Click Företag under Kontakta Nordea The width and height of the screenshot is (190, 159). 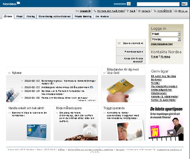click(165, 56)
